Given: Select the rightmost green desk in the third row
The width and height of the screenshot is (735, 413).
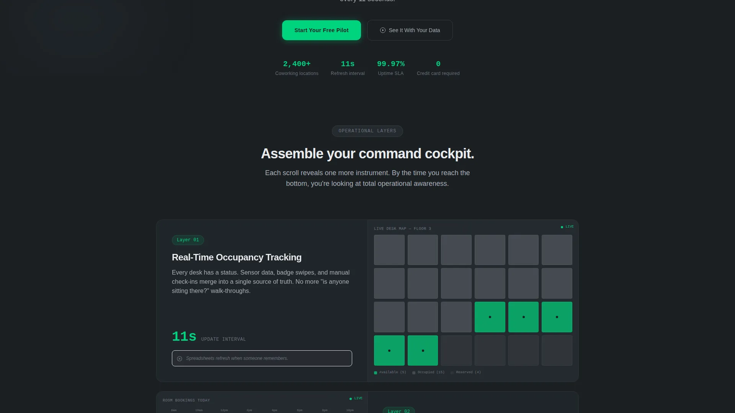Looking at the screenshot, I should click(x=557, y=317).
